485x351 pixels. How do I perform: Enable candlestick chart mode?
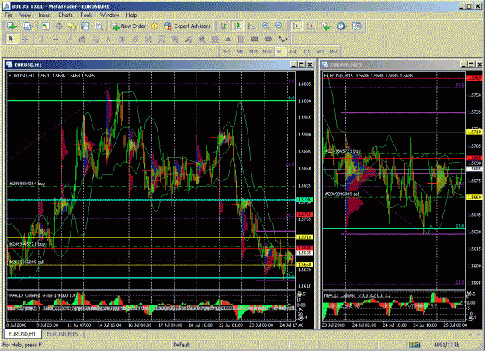(237, 26)
